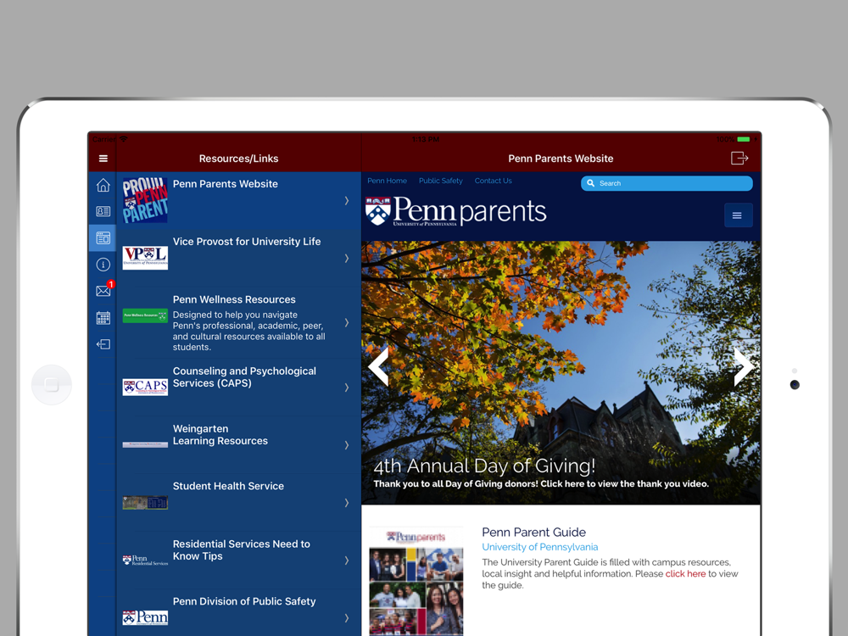Open the hamburger menu in the app header
Viewport: 848px width, 636px height.
(x=103, y=159)
